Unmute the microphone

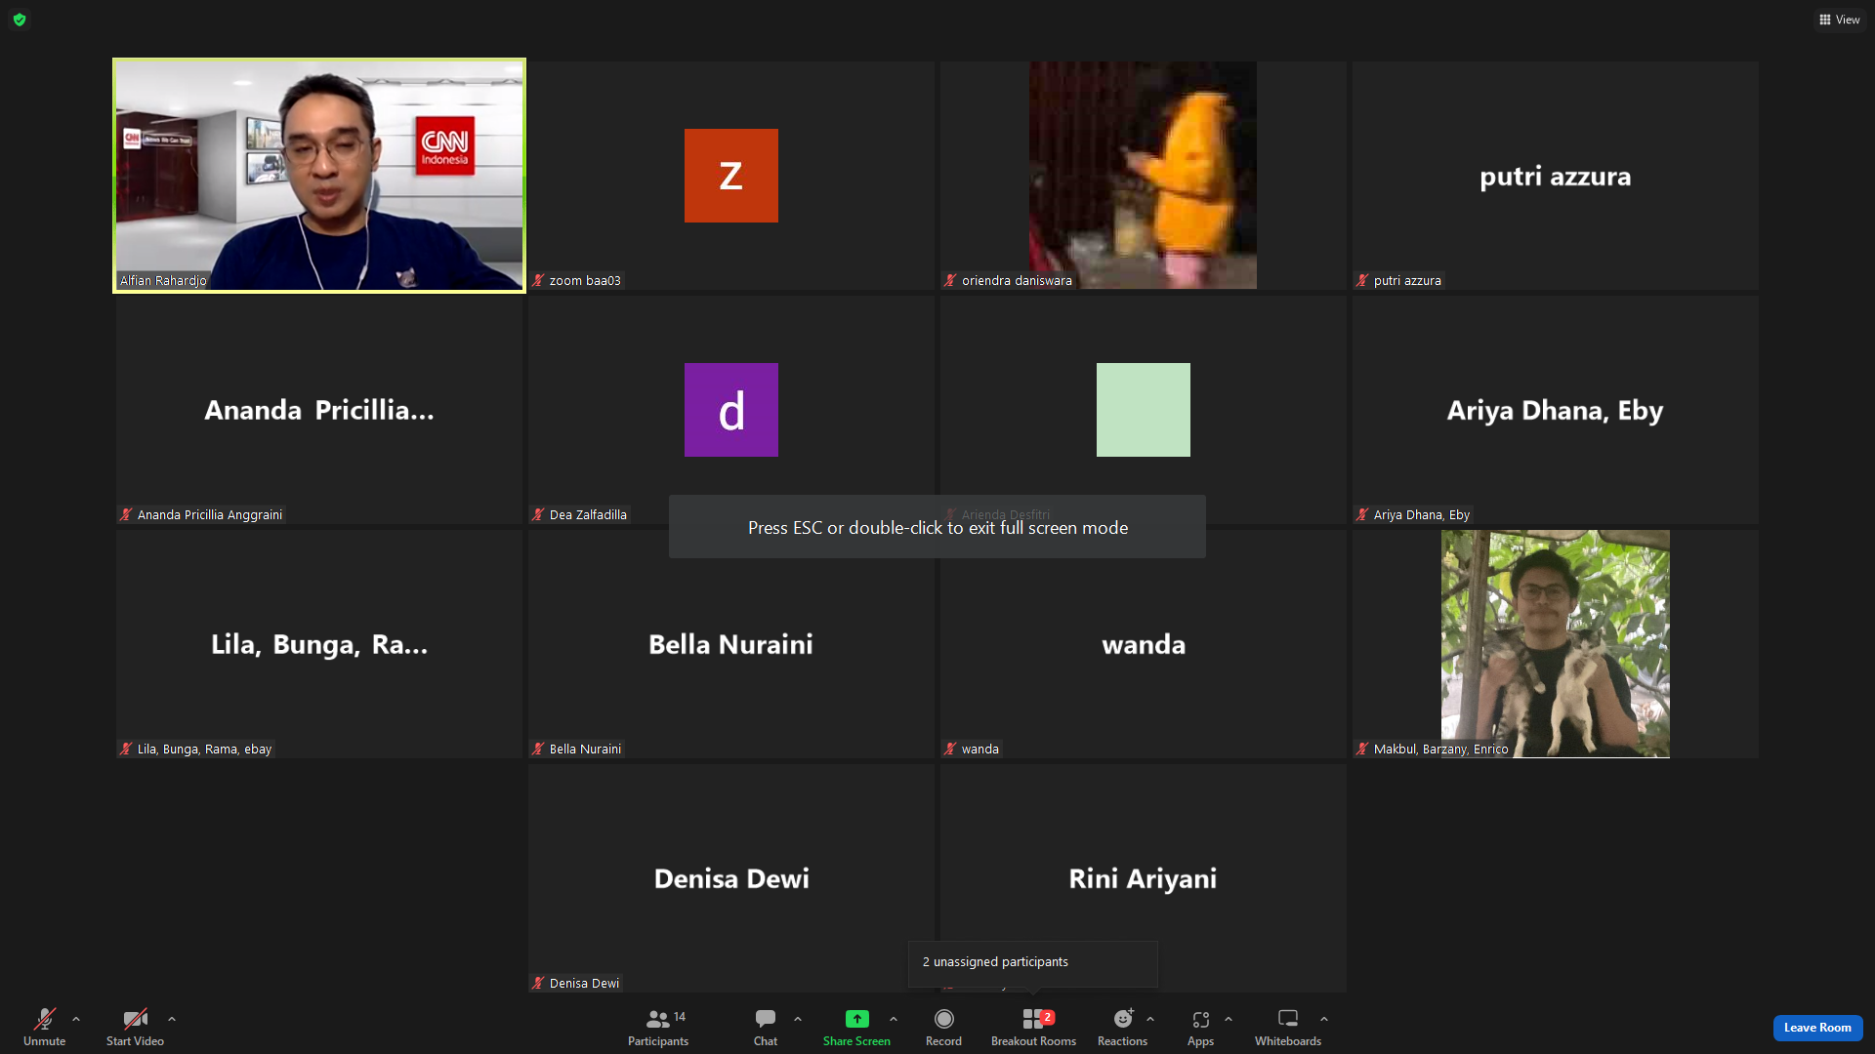pos(45,1027)
